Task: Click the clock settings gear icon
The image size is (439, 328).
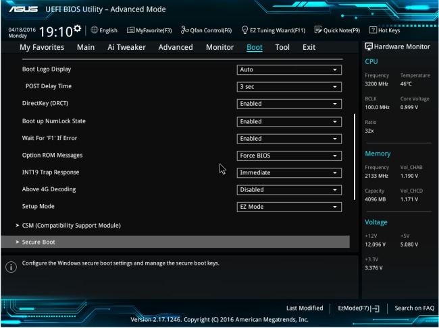Action: pos(77,28)
